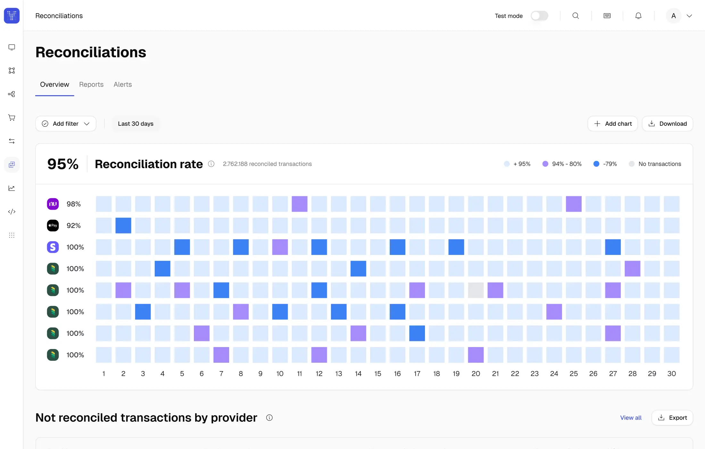This screenshot has height=449, width=705.
Task: Select Apple Pay's dark blue day 2 cell
Action: (x=123, y=225)
